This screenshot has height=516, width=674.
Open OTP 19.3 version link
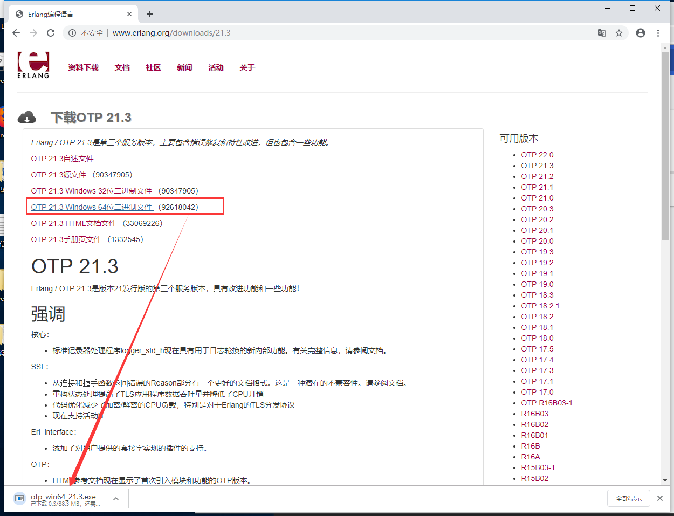coord(537,252)
